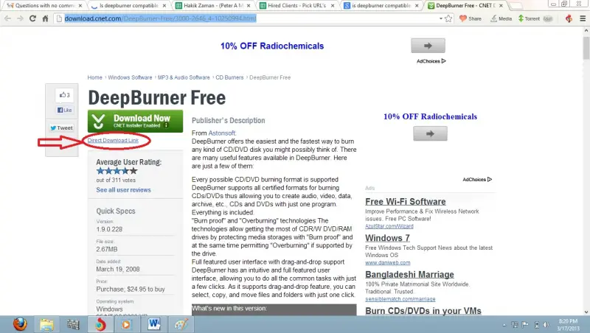Screen dimensions: 590x333
Task: Click the browser forward arrow
Action: point(20,18)
